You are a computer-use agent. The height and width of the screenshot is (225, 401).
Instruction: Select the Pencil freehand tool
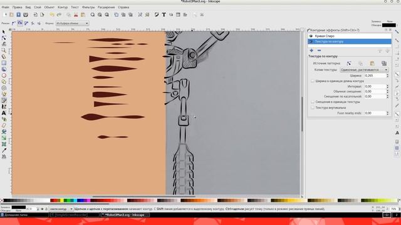pyautogui.click(x=4, y=94)
